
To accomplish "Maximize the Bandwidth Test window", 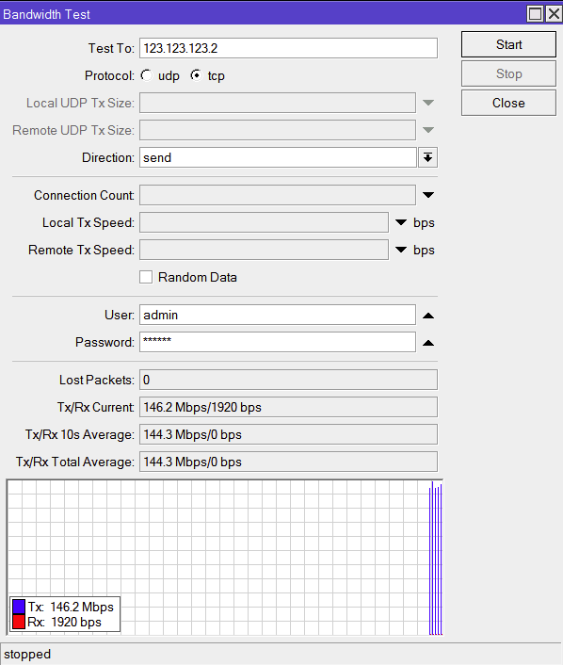I will (536, 14).
